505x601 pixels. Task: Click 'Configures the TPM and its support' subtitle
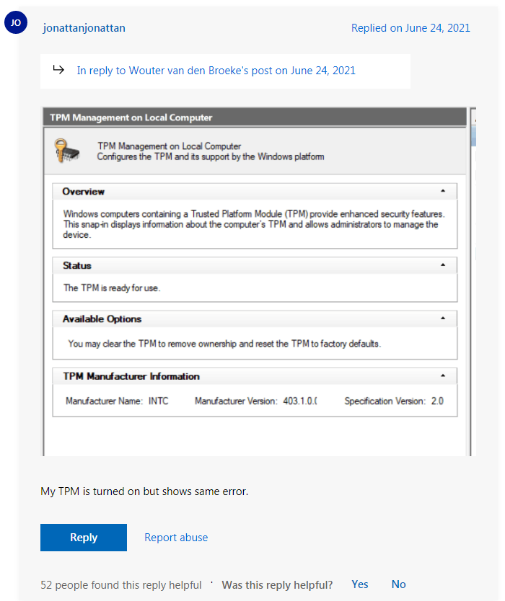(210, 157)
